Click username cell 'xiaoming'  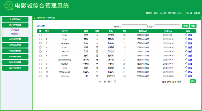pyautogui.click(x=65, y=76)
